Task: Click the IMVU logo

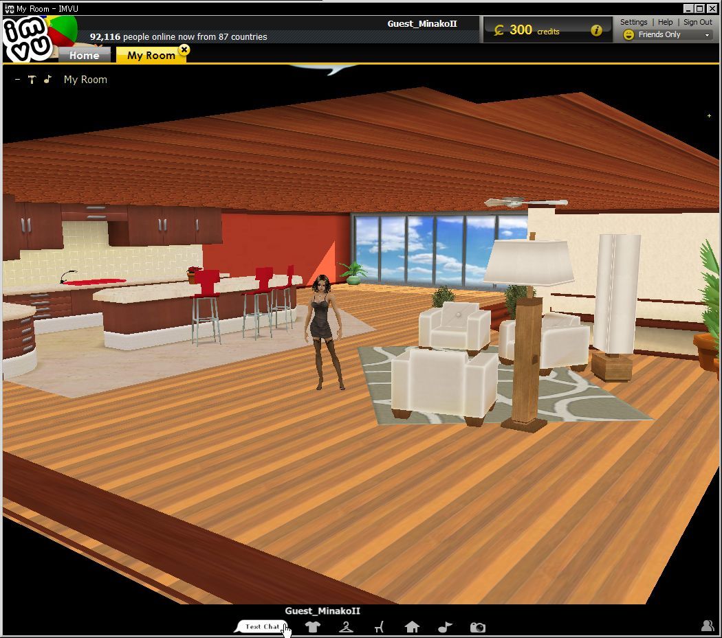Action: tap(28, 38)
